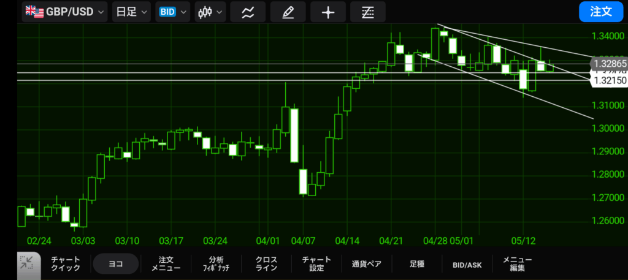The width and height of the screenshot is (628, 280).
Task: Open the 日足 timeframe dropdown
Action: (131, 12)
